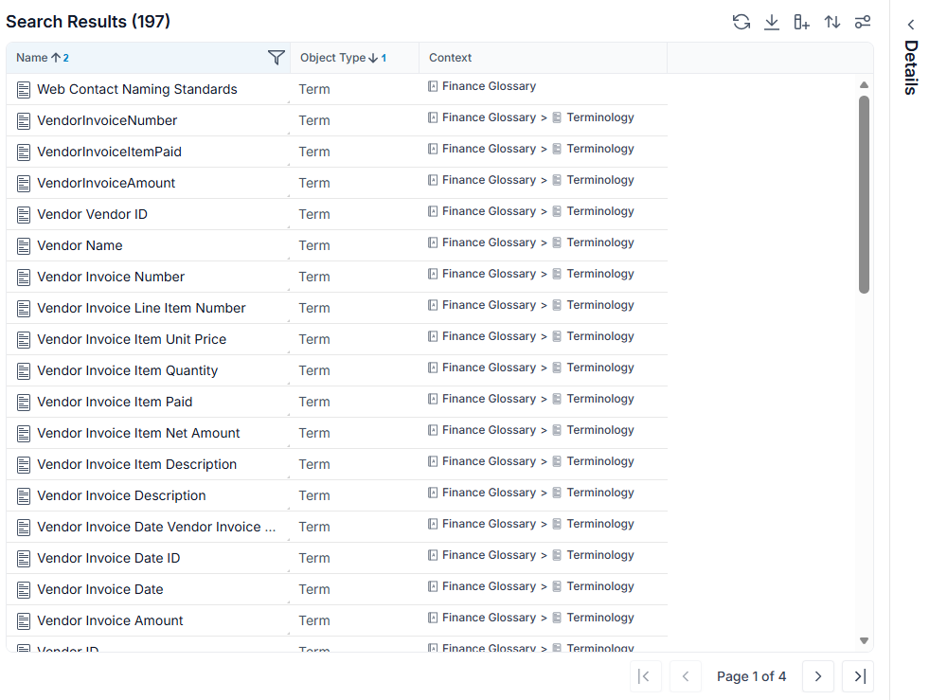Jump to the last results page
This screenshot has height=700, width=929.
(x=859, y=676)
